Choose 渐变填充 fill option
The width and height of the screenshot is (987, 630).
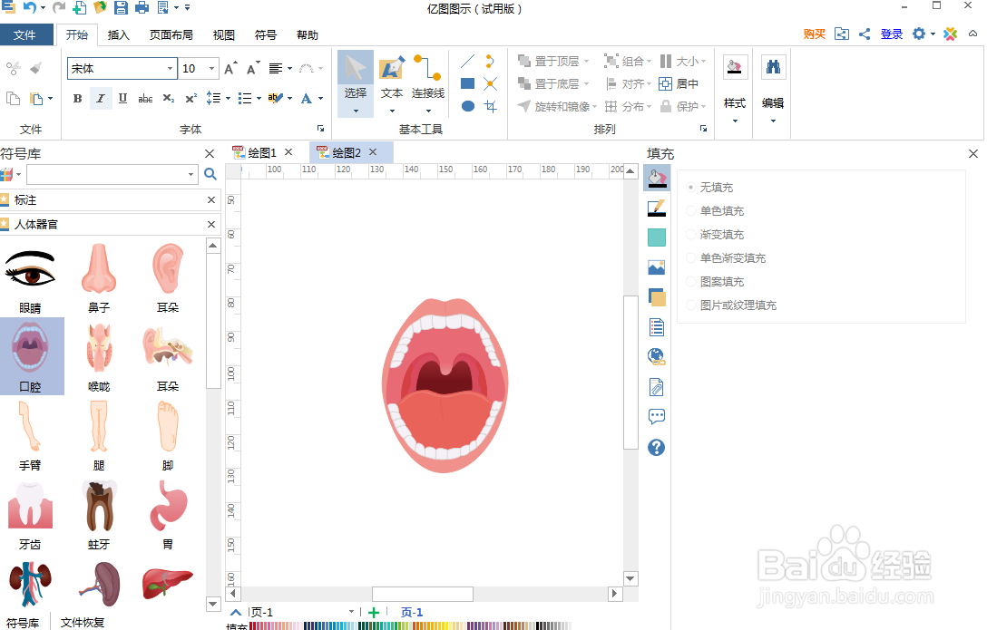point(690,234)
